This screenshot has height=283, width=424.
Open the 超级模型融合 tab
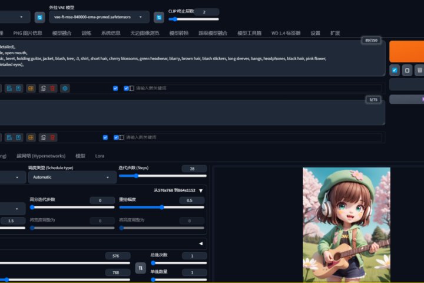[213, 33]
